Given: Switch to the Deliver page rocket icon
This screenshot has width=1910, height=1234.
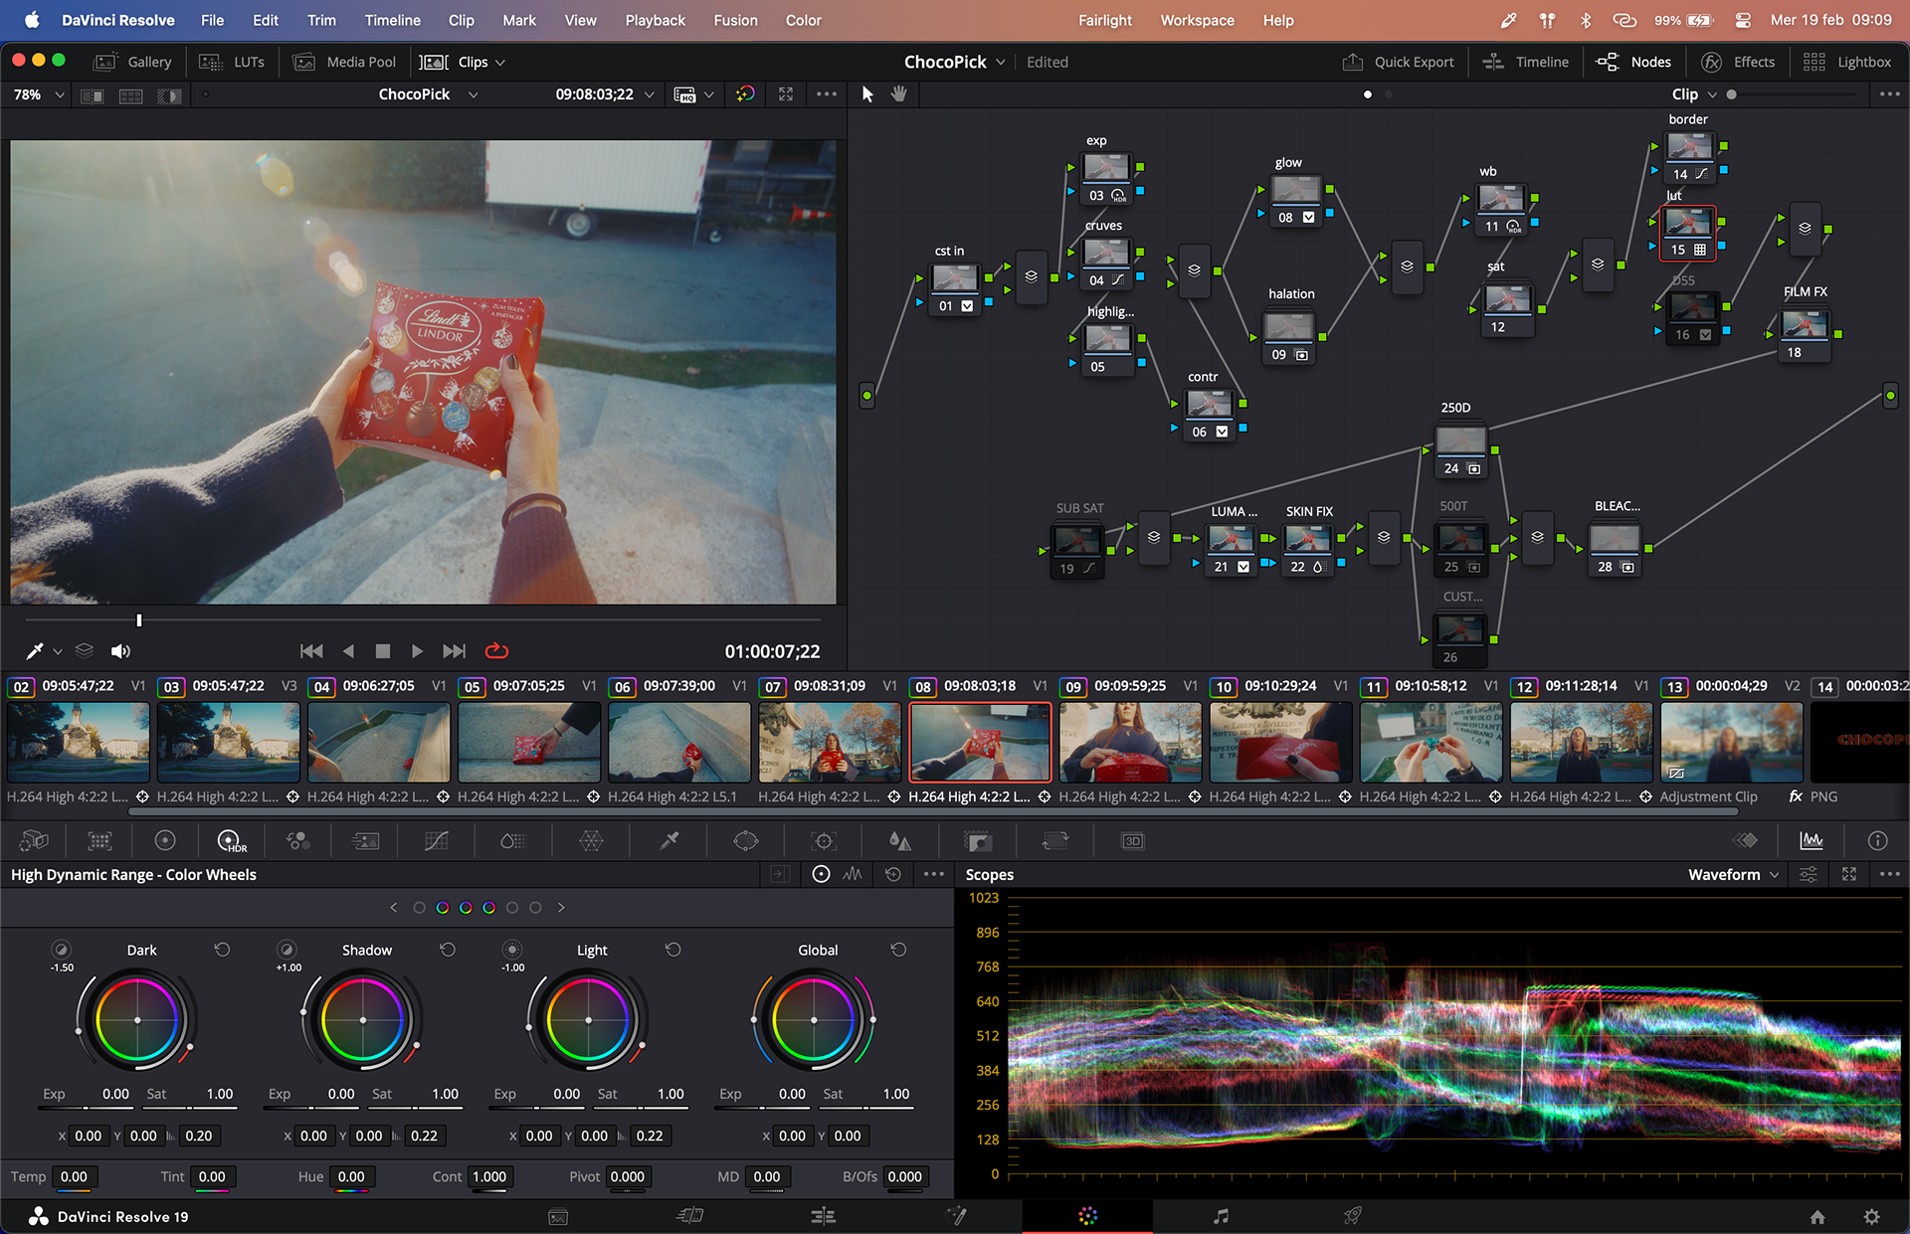Looking at the screenshot, I should [x=1353, y=1216].
